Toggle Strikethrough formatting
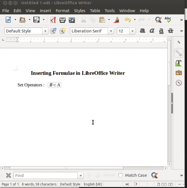The width and height of the screenshot is (187, 188). click(x=171, y=31)
